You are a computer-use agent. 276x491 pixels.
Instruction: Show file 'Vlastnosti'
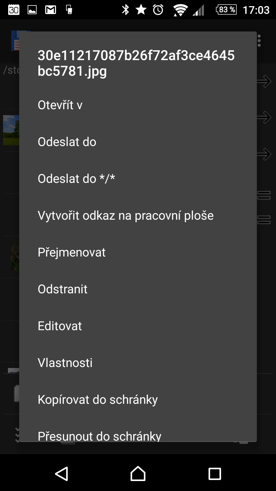138,363
